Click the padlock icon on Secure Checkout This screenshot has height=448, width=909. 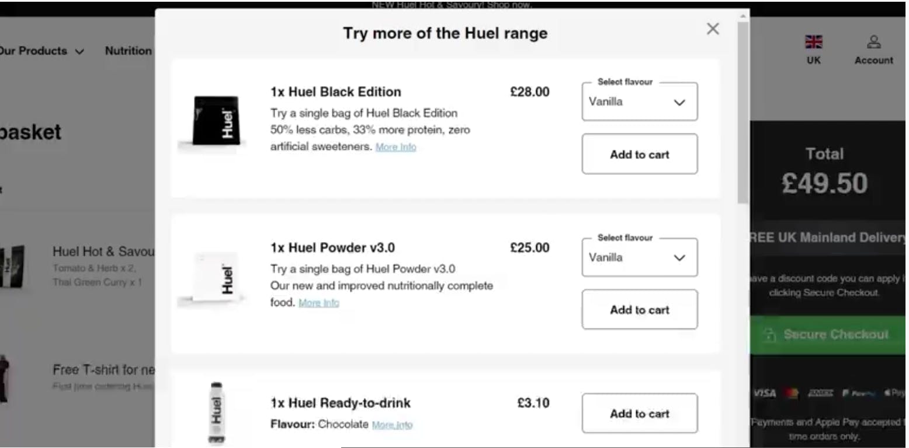[x=770, y=335]
